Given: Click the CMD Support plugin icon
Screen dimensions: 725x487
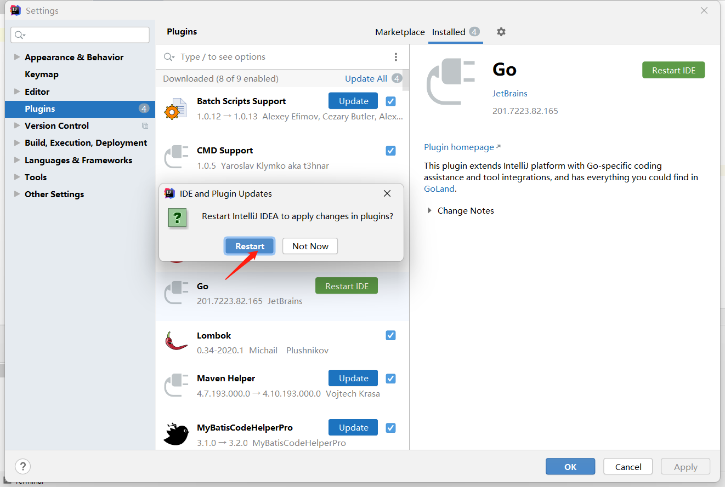Looking at the screenshot, I should (176, 158).
